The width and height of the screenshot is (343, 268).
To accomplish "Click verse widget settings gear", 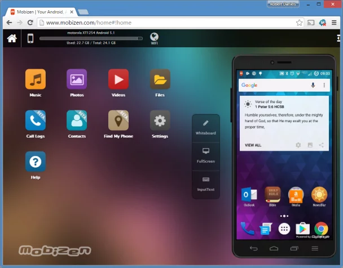I will pos(298,145).
